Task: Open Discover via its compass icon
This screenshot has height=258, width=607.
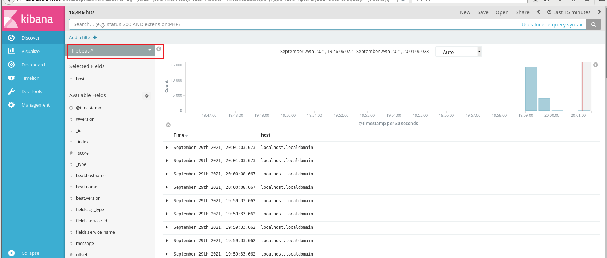Action: pyautogui.click(x=11, y=38)
